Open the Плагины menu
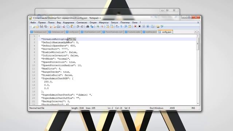The image size is (233, 131). (x=125, y=23)
